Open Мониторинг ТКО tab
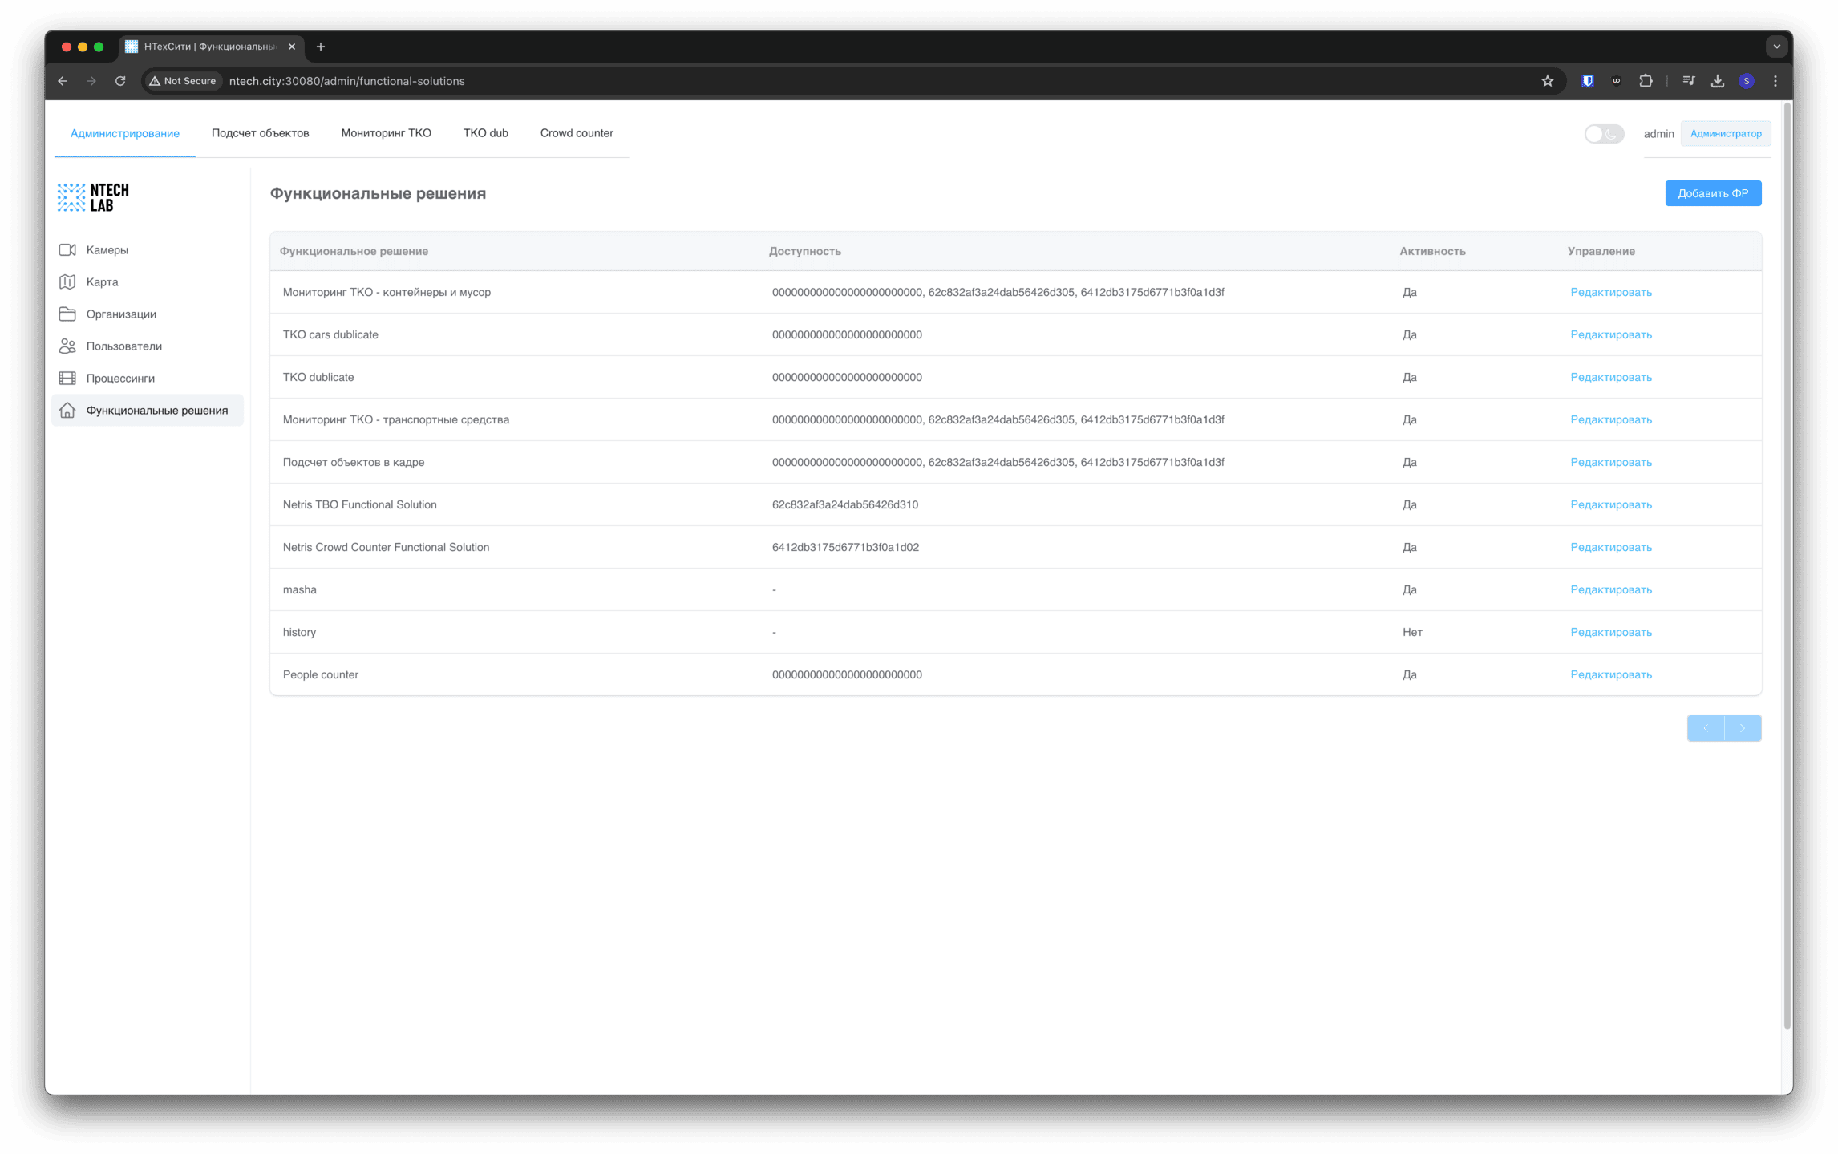Viewport: 1838px width, 1154px height. click(386, 133)
